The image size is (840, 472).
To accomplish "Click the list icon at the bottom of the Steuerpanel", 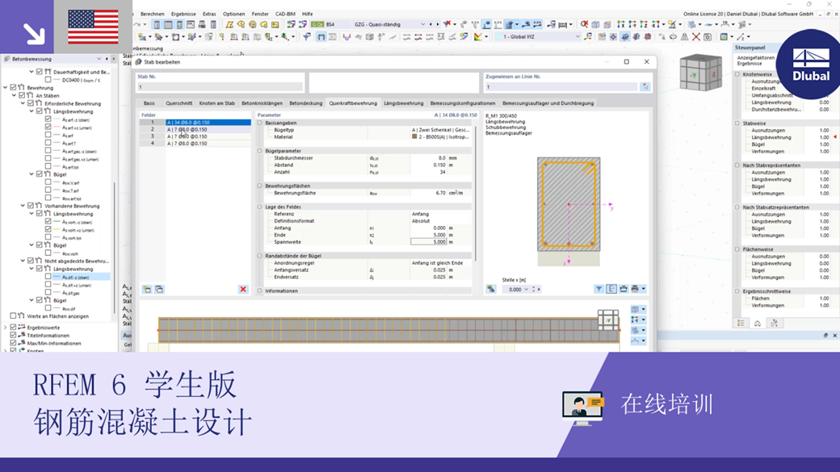I will click(x=741, y=324).
